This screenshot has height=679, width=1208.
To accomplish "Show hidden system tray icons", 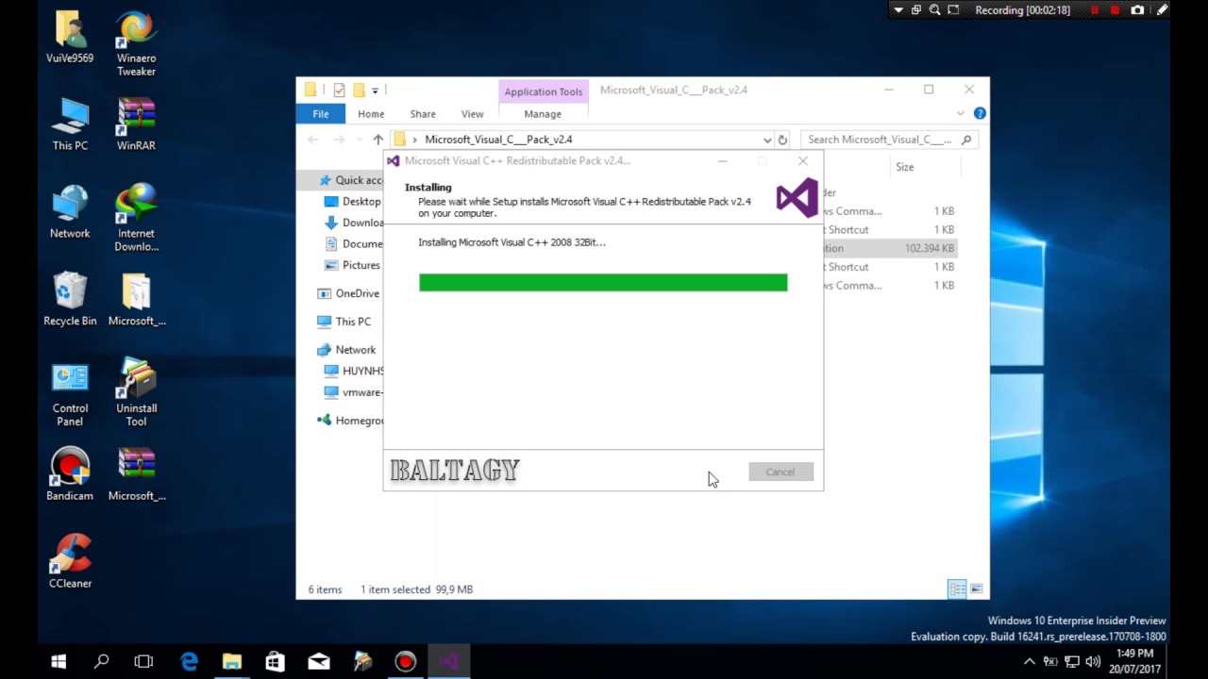I will pos(1030,662).
